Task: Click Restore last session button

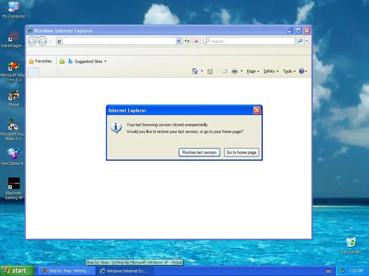Action: [x=199, y=152]
